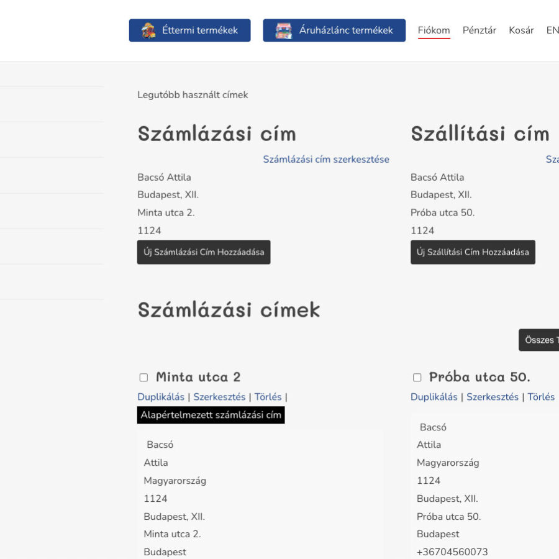Click Törlés under Próba utca 50.
The height and width of the screenshot is (559, 559).
[x=541, y=397]
